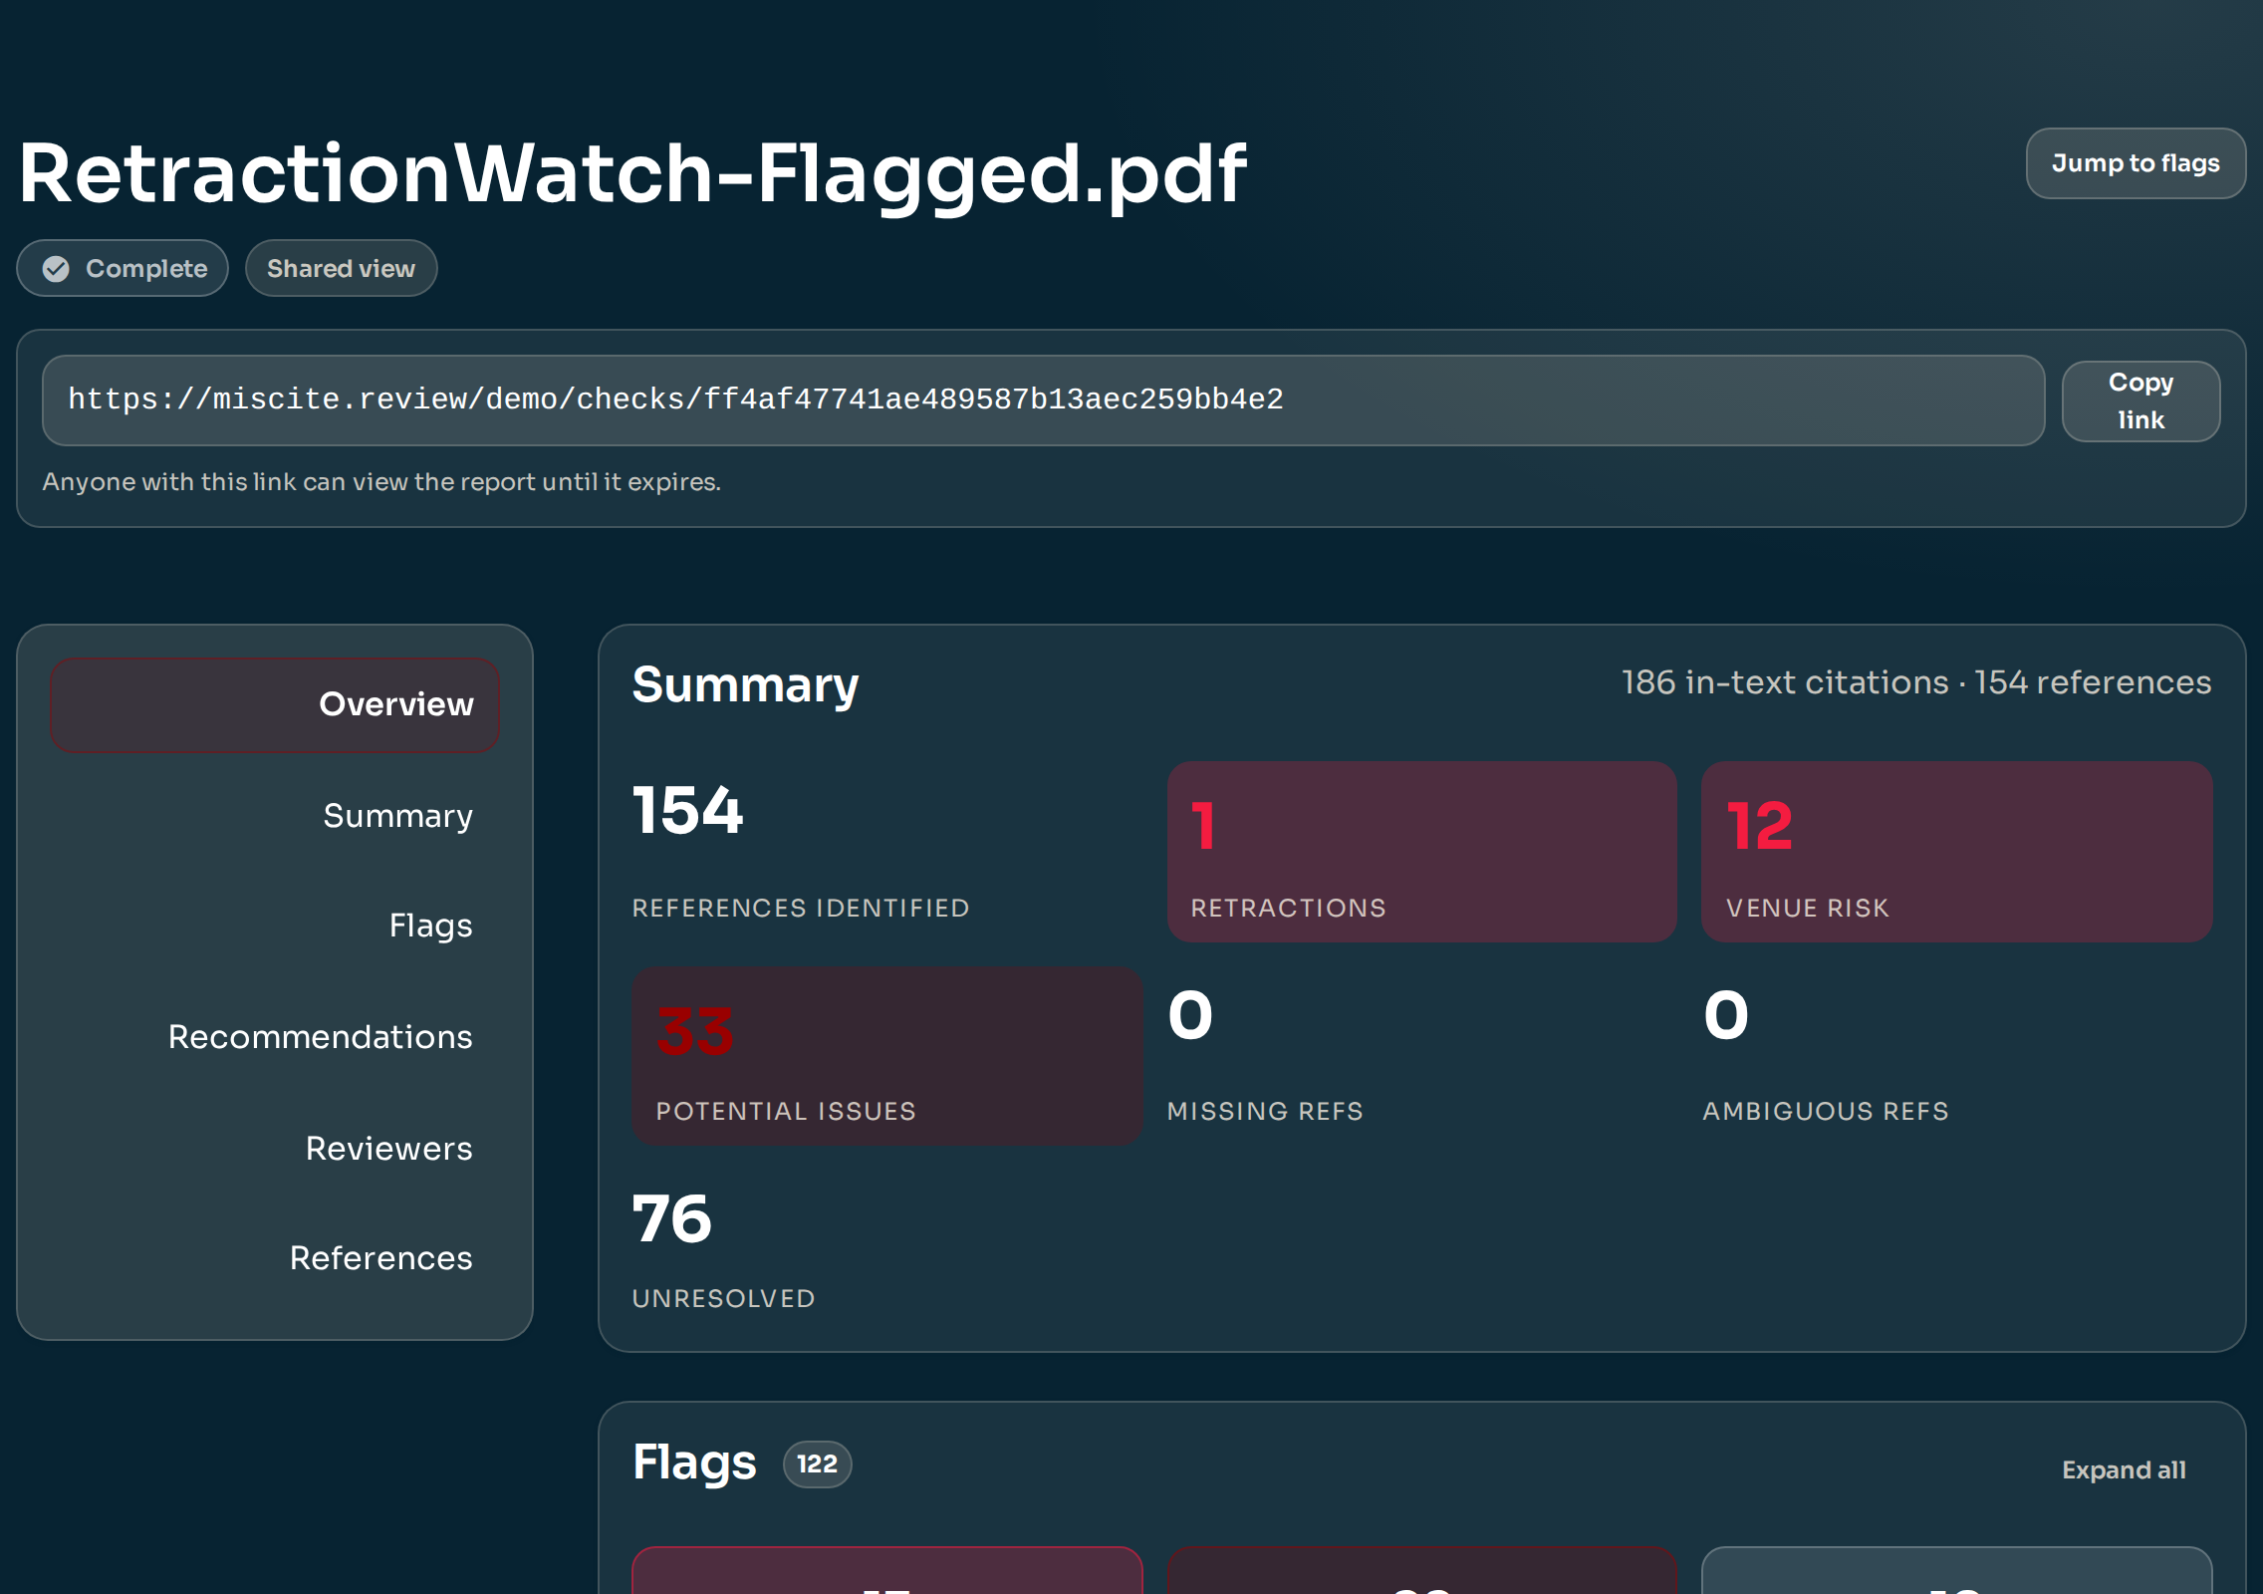Navigate to Flags in the sidebar
The image size is (2263, 1594).
[430, 926]
